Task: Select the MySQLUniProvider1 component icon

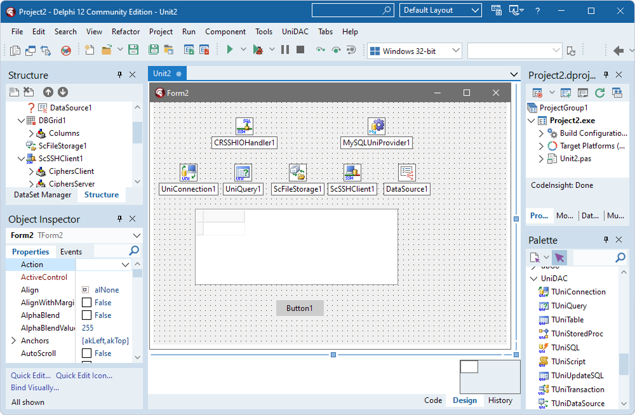Action: tap(377, 126)
